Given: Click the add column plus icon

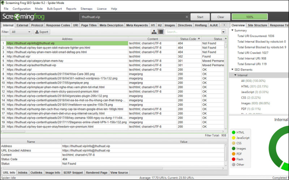Looking at the screenshot, I should pyautogui.click(x=225, y=39).
